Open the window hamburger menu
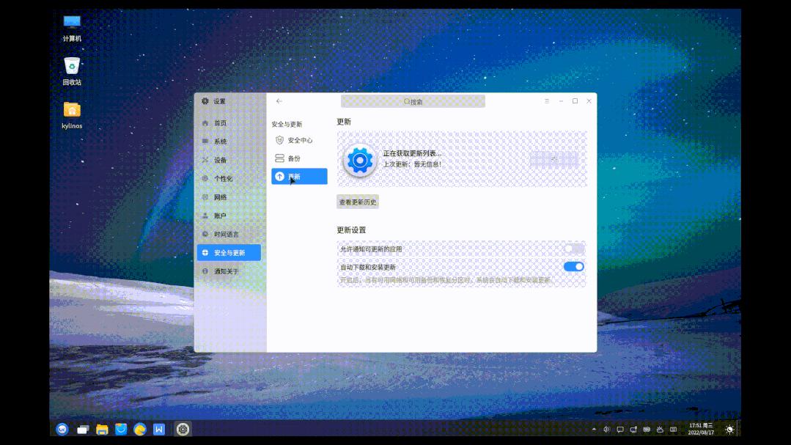 [x=547, y=101]
